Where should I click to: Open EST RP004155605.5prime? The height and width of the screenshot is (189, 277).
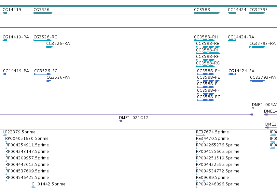pyautogui.click(x=218, y=152)
